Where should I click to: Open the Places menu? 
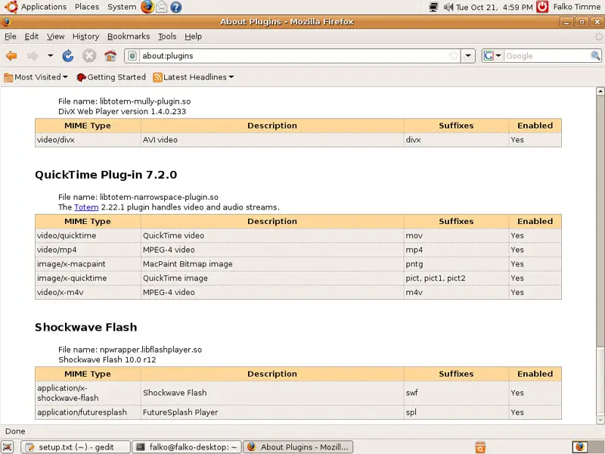[x=87, y=7]
